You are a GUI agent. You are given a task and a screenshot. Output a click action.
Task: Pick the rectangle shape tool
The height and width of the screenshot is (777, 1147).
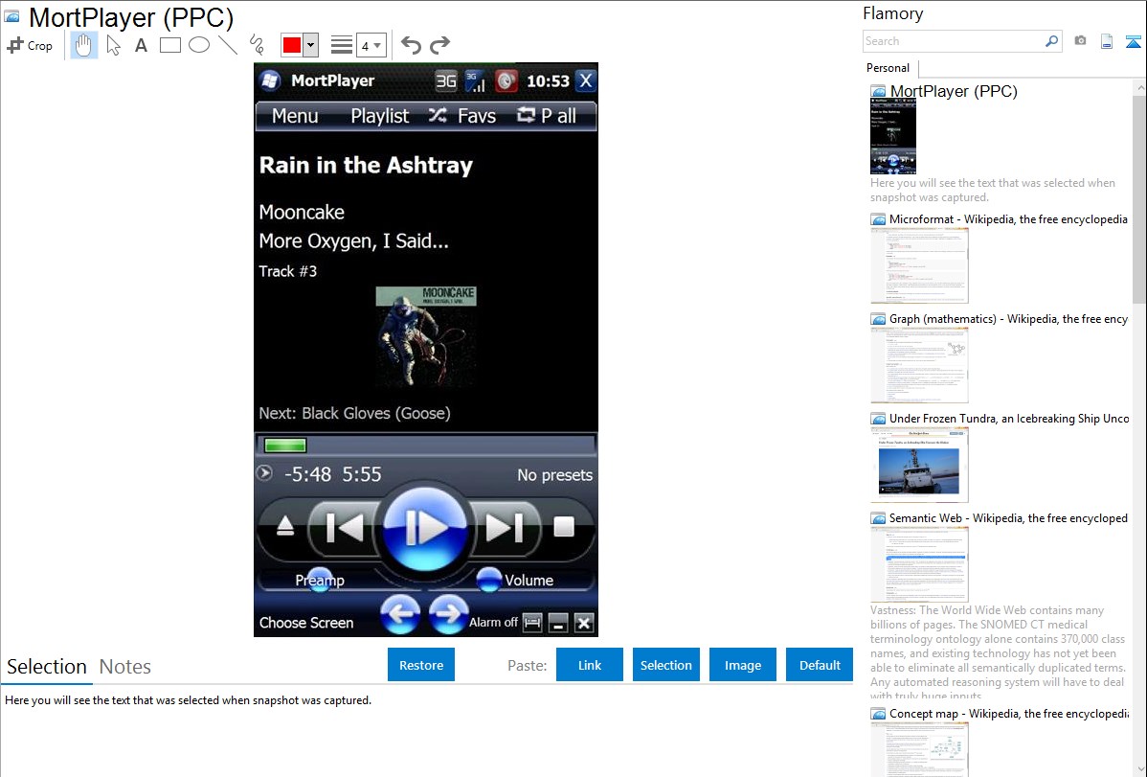coord(169,45)
